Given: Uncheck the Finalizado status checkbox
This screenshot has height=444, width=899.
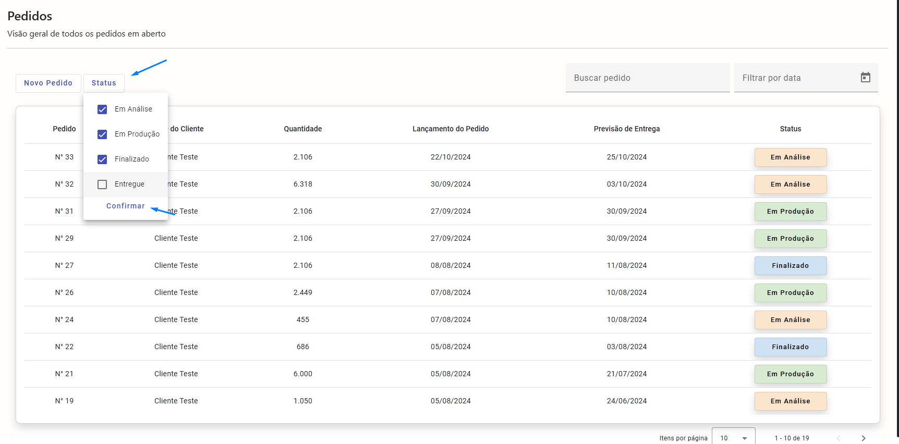Looking at the screenshot, I should (102, 159).
